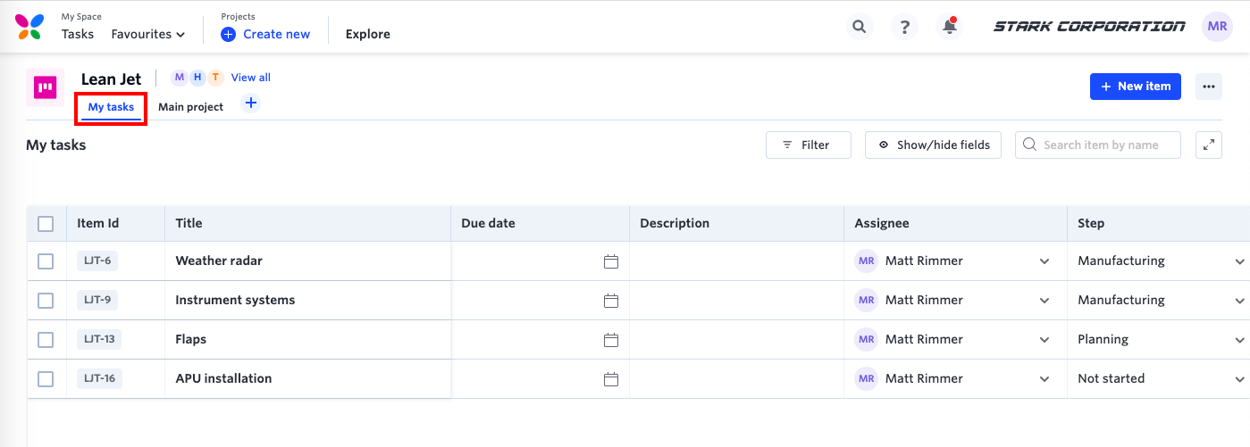
Task: Open calendar picker for Weather radar due date
Action: tap(611, 261)
